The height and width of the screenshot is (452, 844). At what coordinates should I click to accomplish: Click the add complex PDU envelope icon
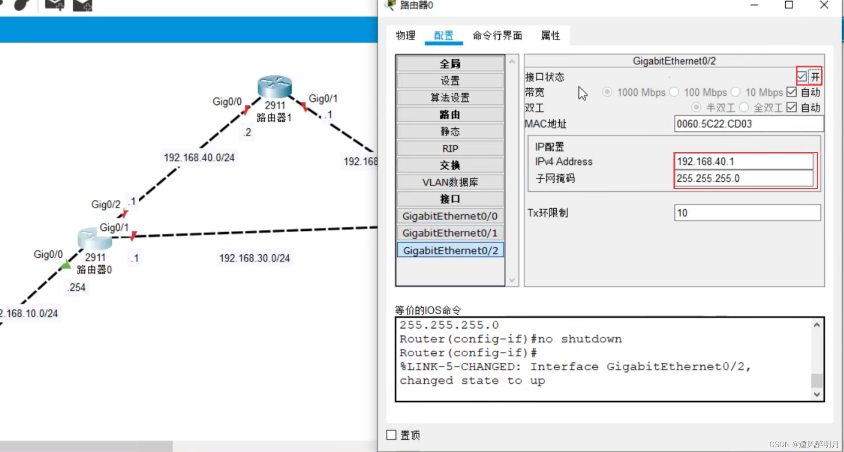coord(82,5)
